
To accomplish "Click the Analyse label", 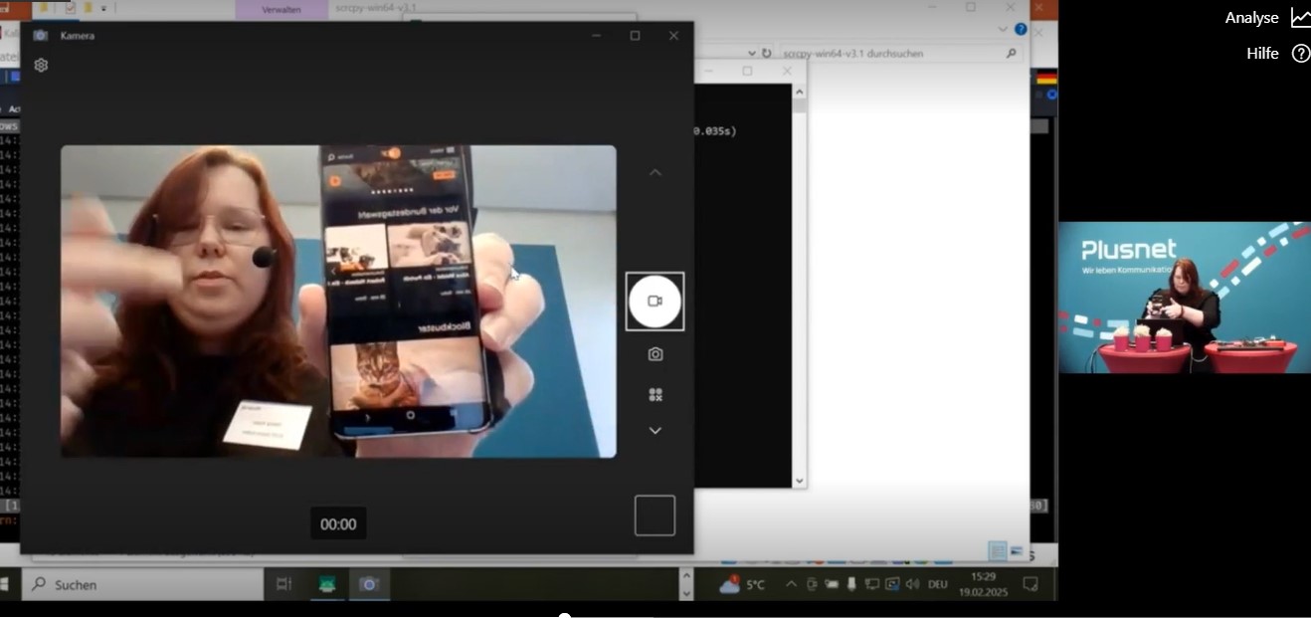I will 1251,18.
